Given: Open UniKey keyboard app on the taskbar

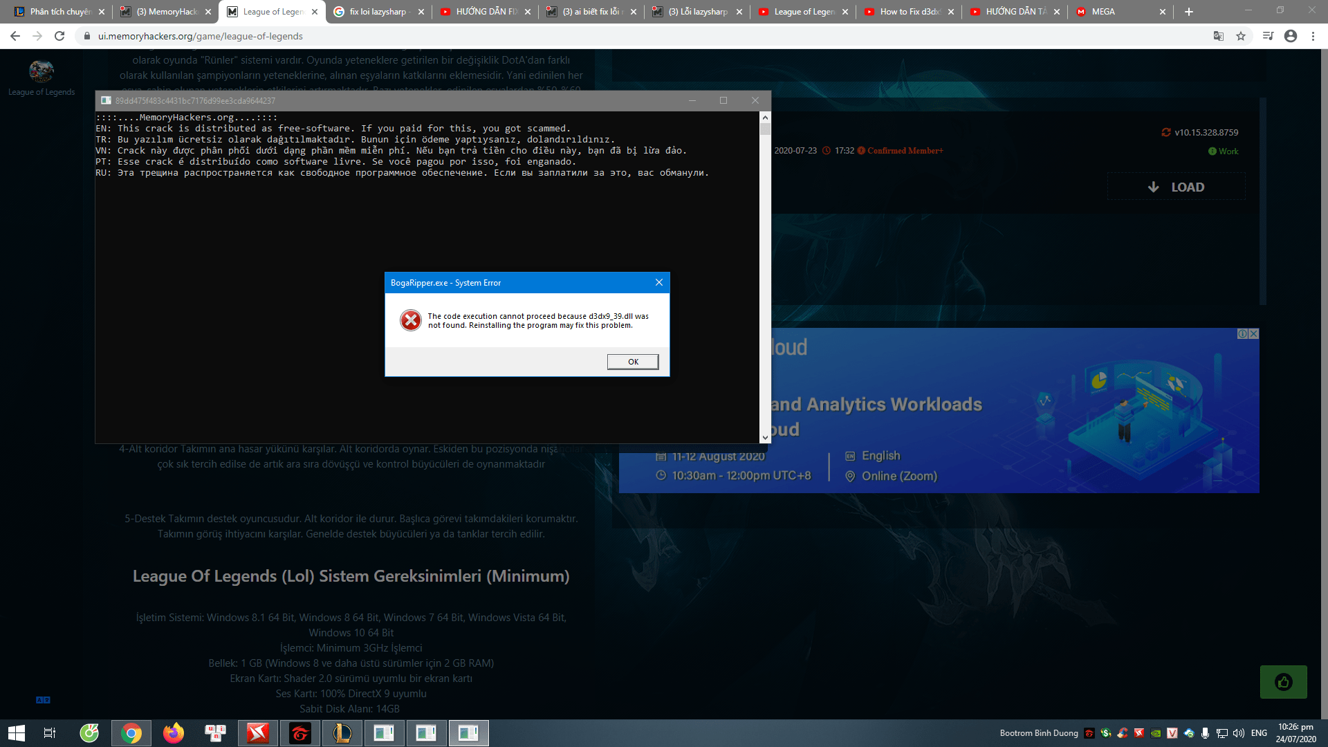Looking at the screenshot, I should tap(216, 733).
